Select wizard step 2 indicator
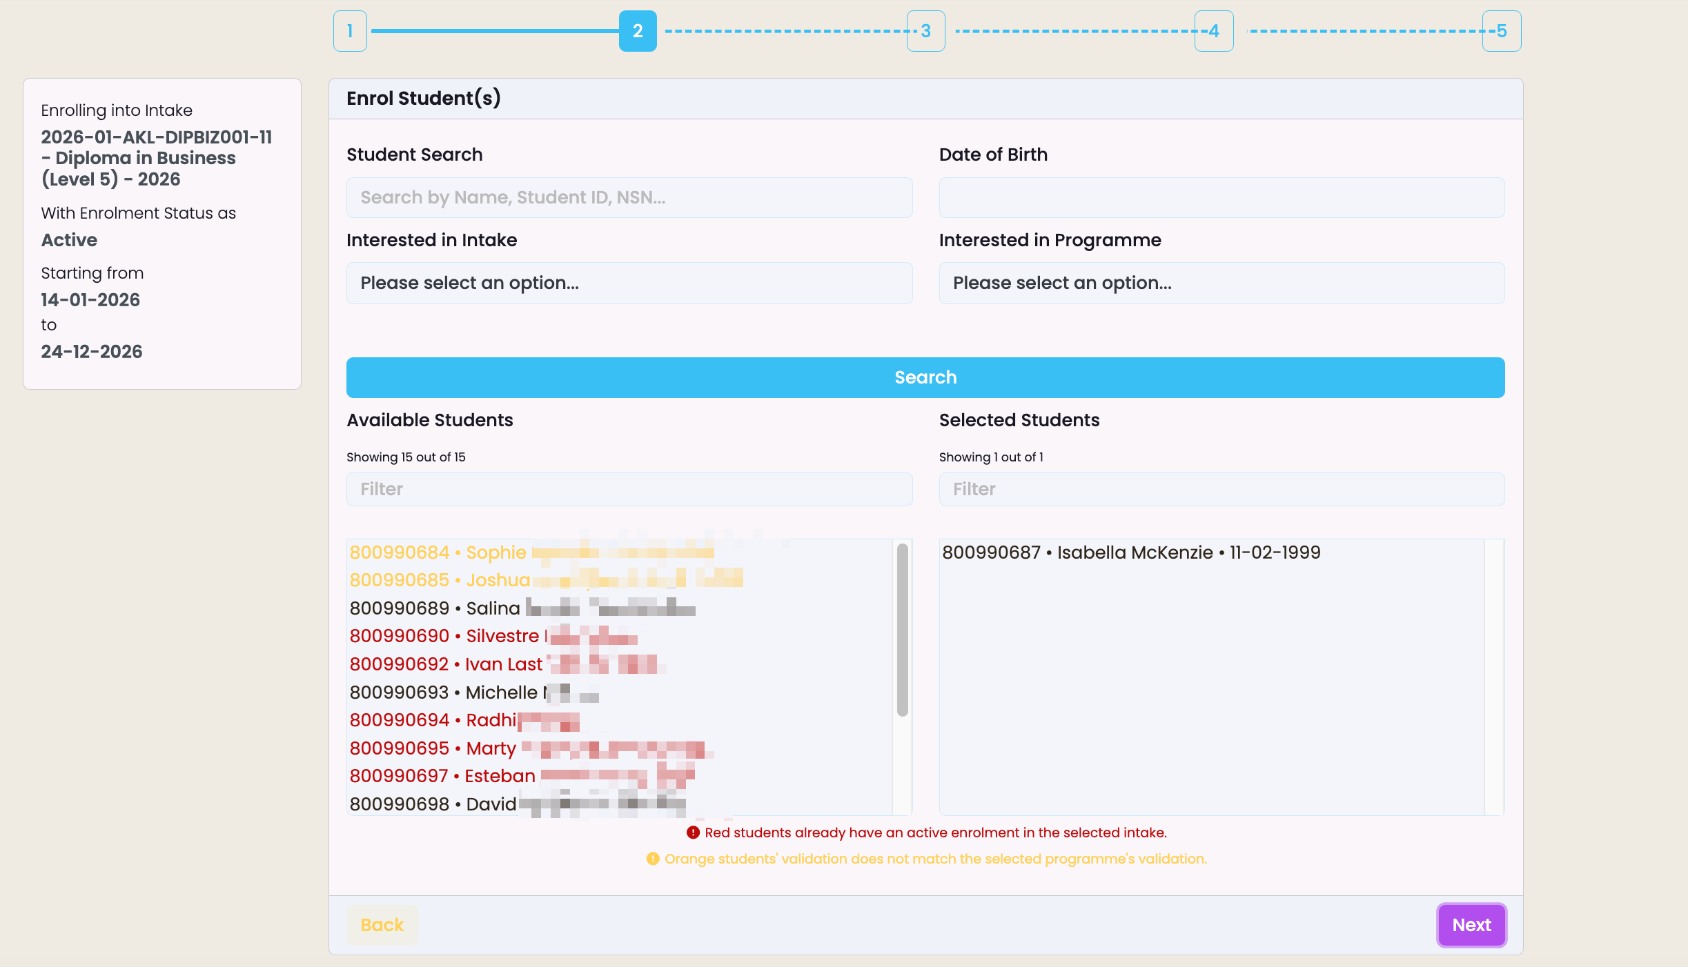The image size is (1688, 967). point(638,31)
